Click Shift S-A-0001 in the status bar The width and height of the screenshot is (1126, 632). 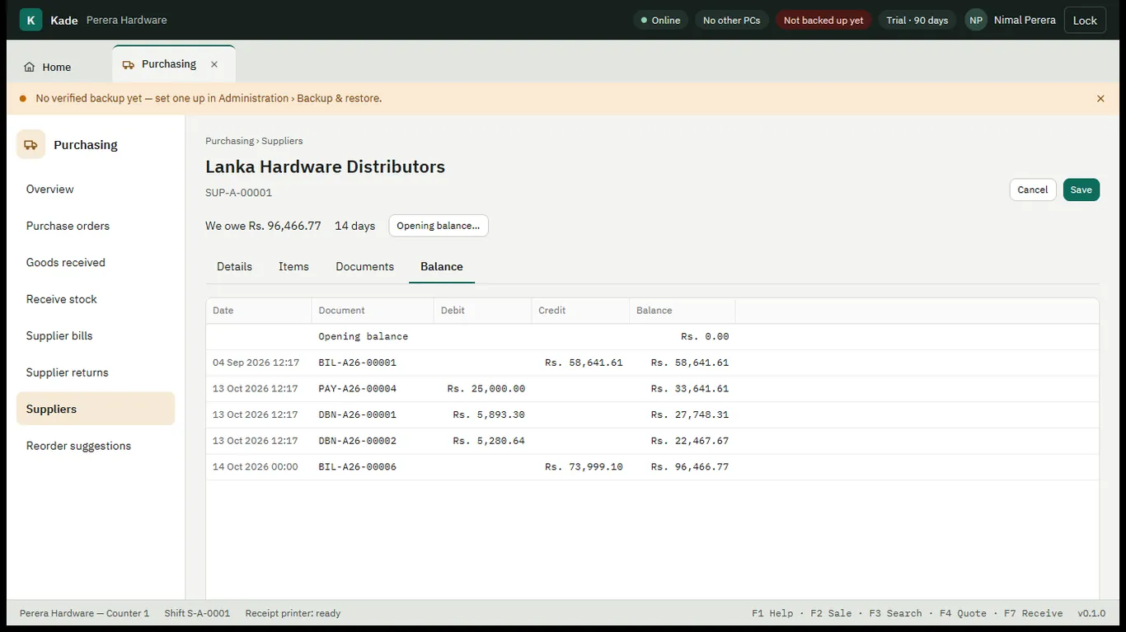click(x=197, y=613)
